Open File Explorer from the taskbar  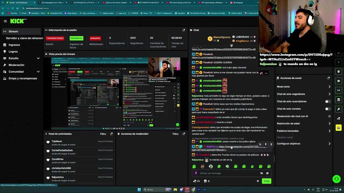[175, 190]
